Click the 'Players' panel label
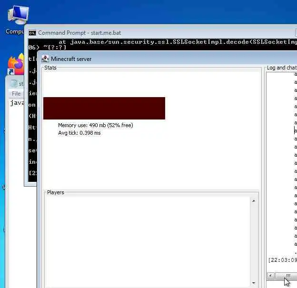This screenshot has width=297, height=288. [x=56, y=192]
